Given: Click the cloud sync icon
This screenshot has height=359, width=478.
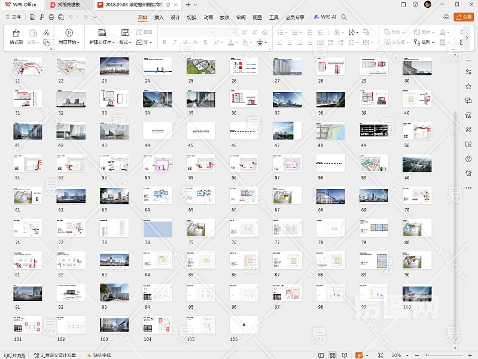Looking at the screenshot, I should tap(446, 17).
